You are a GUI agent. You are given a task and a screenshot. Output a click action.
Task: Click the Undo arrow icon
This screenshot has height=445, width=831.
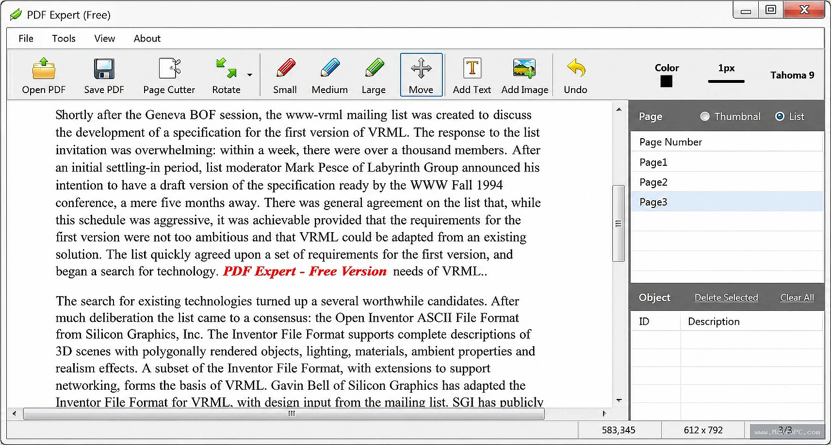576,68
